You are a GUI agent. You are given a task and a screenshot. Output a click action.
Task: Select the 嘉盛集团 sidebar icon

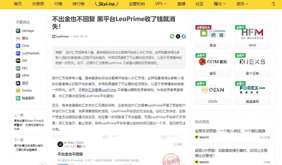point(18,98)
